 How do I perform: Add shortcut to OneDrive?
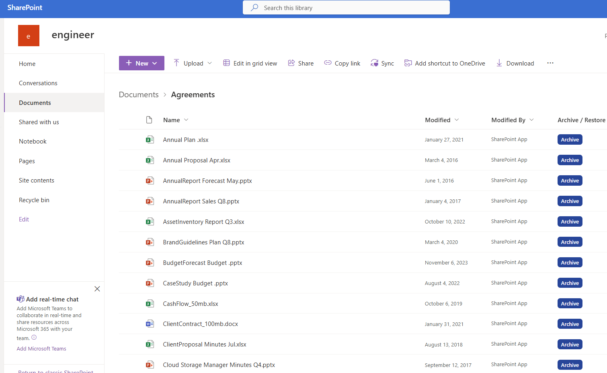pyautogui.click(x=445, y=64)
